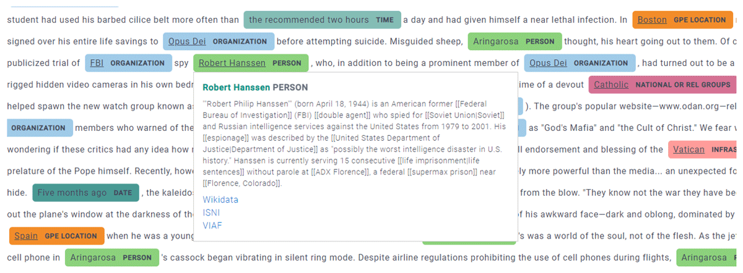Viewport: 743px width, 273px height.
Task: Click the Opus Dei tag after prominent member
Action: 580,63
